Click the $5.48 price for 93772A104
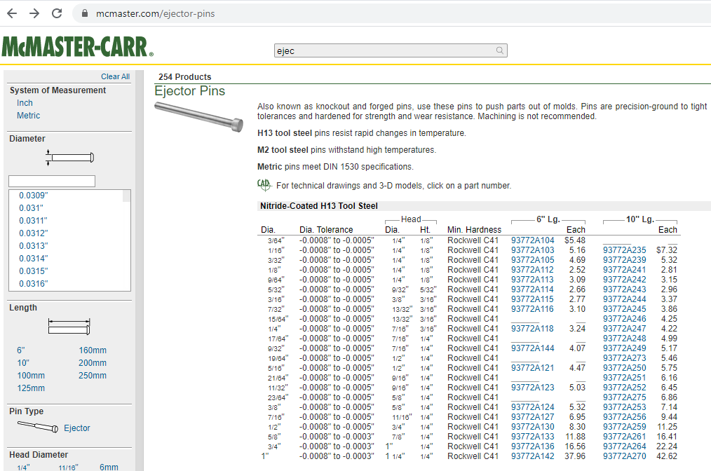Viewport: 711px width, 471px height. (x=575, y=240)
